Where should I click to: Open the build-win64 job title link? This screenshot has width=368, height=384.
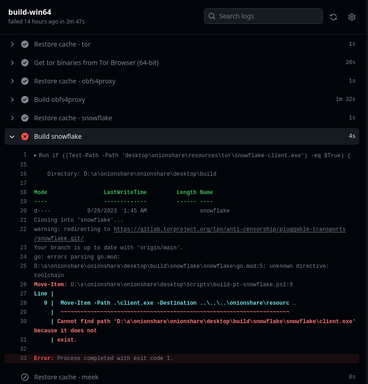29,12
